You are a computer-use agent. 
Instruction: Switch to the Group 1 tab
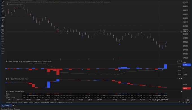(x=6, y=105)
